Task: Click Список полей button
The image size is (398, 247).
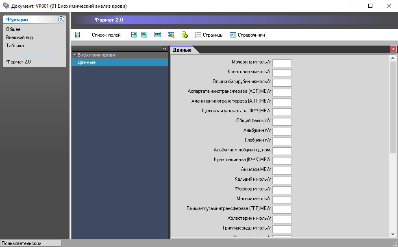Action: click(106, 35)
